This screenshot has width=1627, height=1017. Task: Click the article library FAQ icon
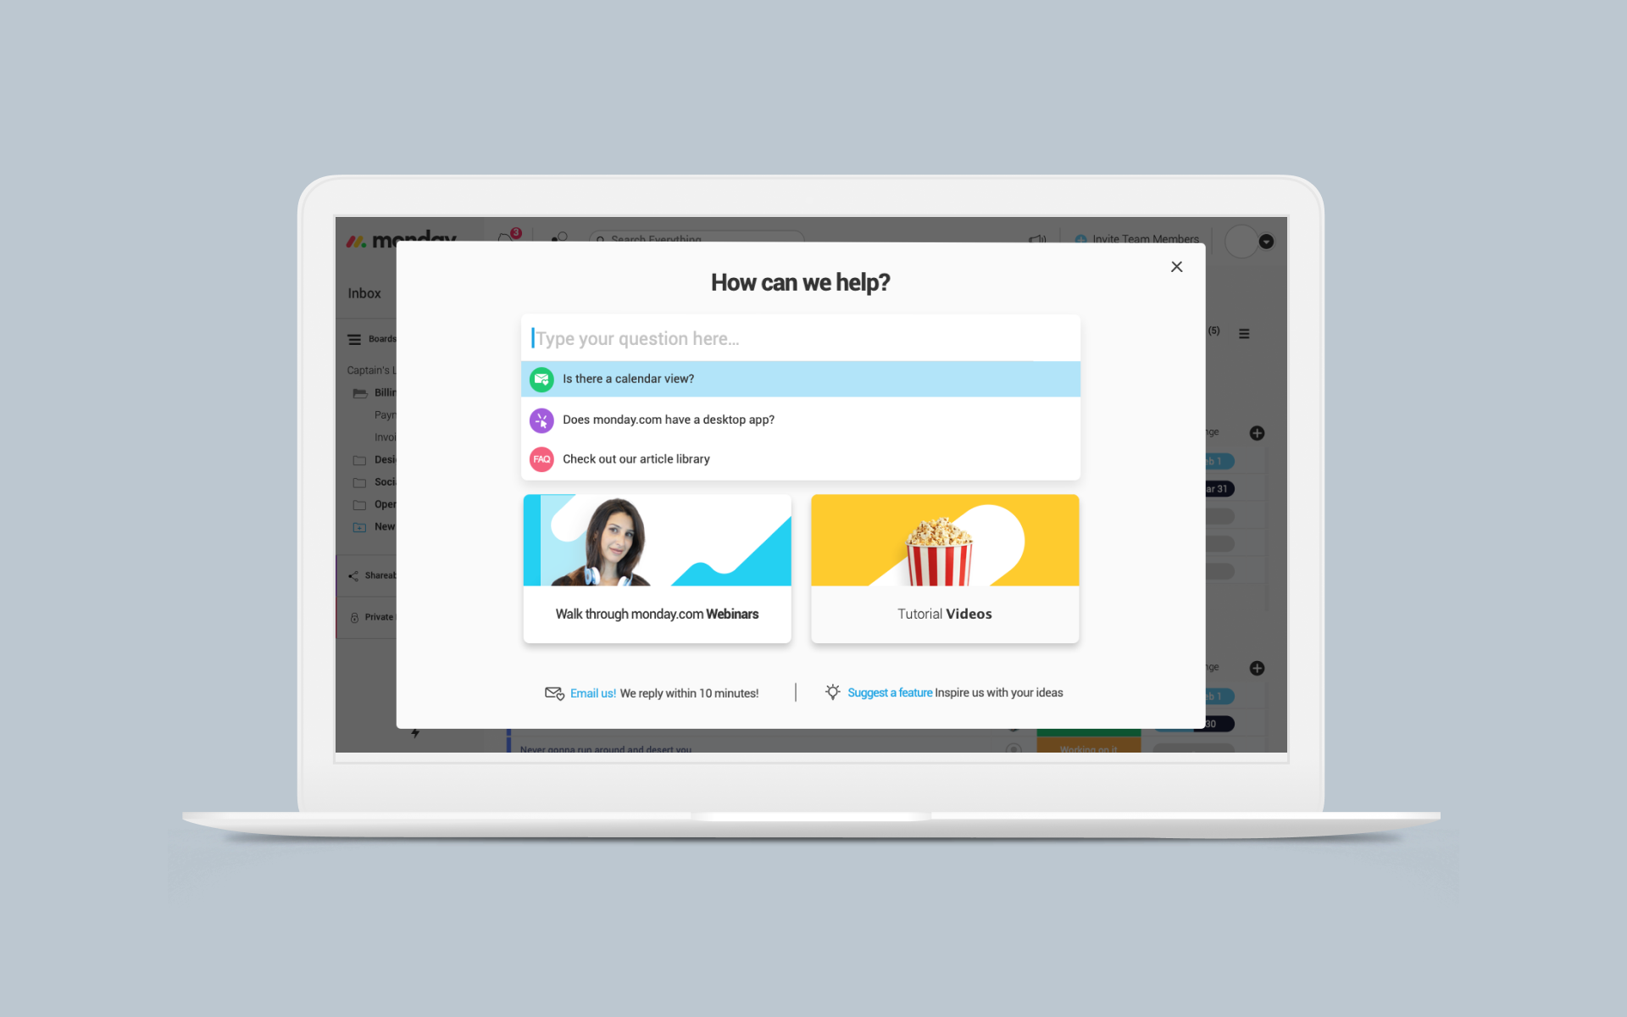coord(541,458)
